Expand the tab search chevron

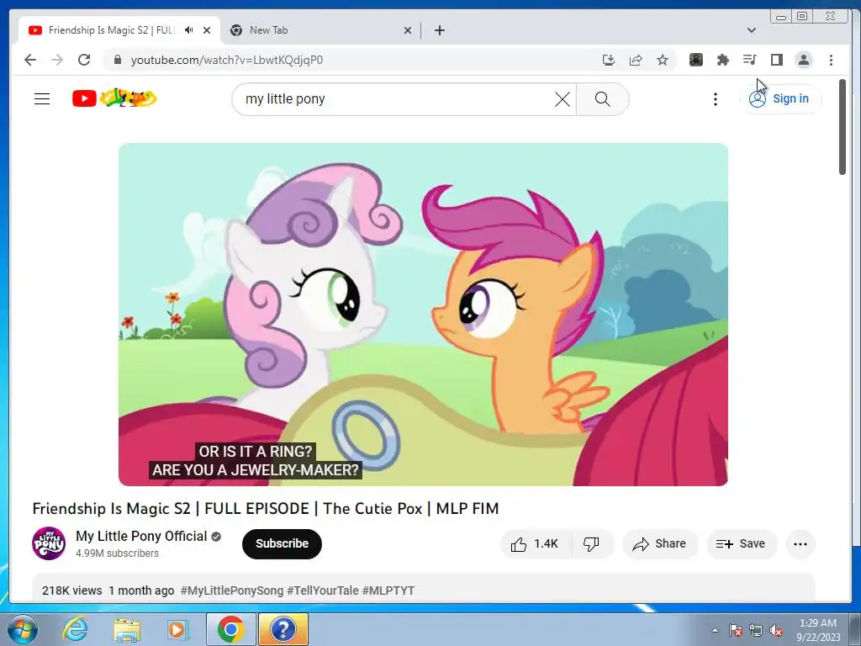tap(752, 30)
